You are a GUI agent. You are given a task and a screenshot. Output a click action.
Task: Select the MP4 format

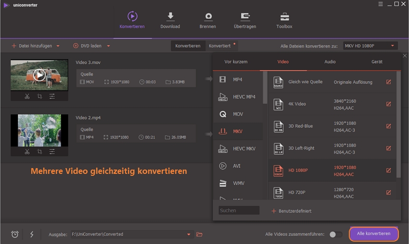point(238,79)
